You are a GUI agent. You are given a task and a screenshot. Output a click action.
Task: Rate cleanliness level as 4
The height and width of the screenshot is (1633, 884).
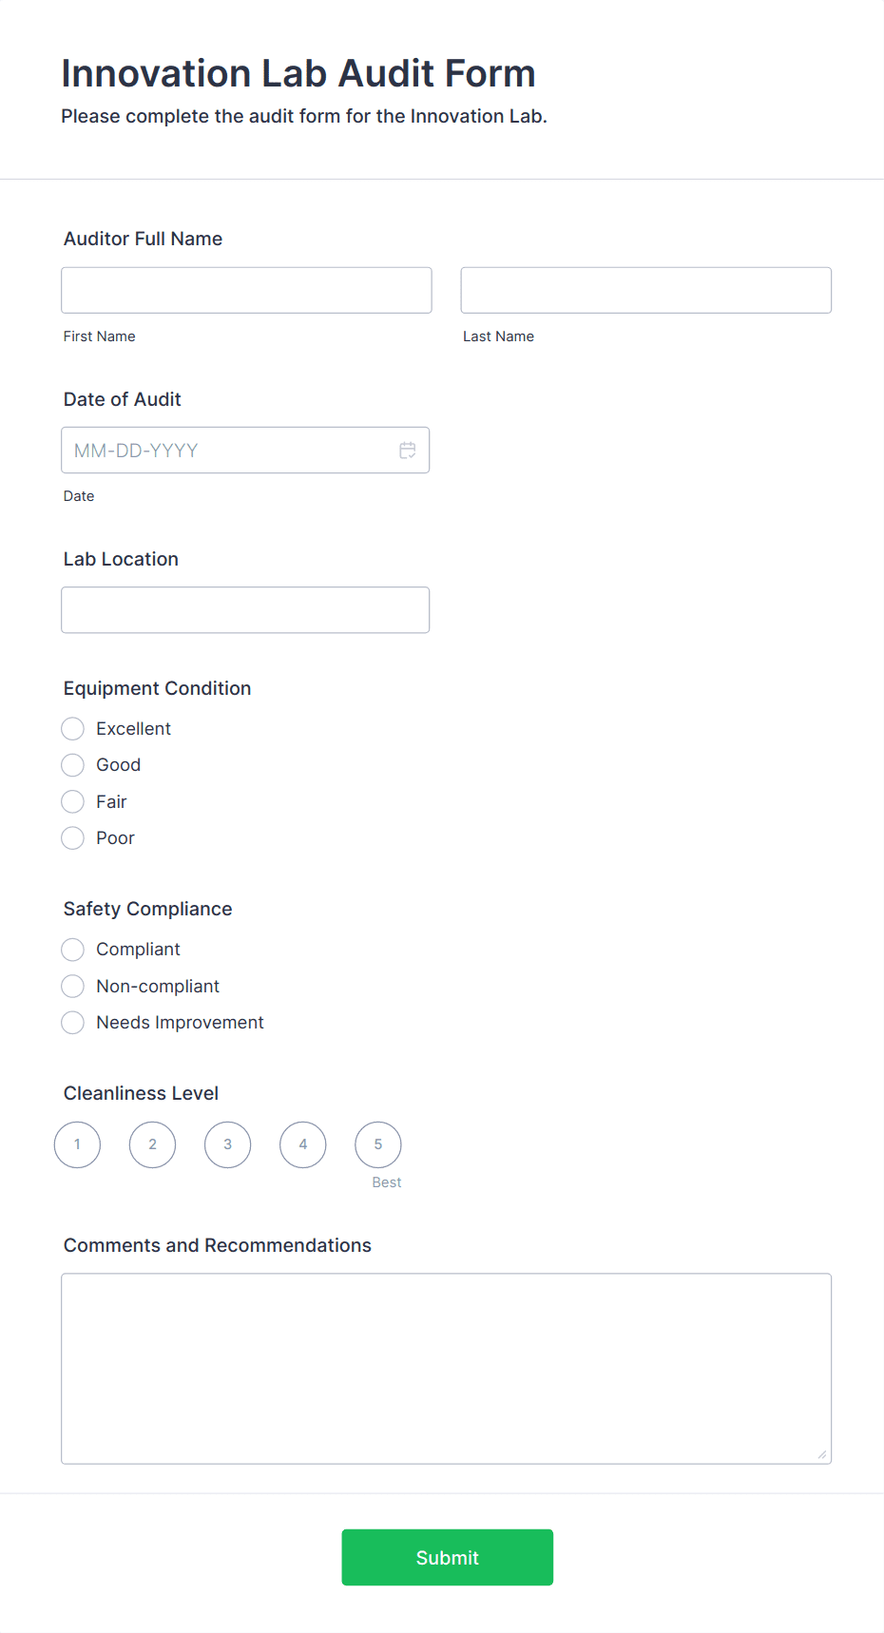coord(302,1144)
